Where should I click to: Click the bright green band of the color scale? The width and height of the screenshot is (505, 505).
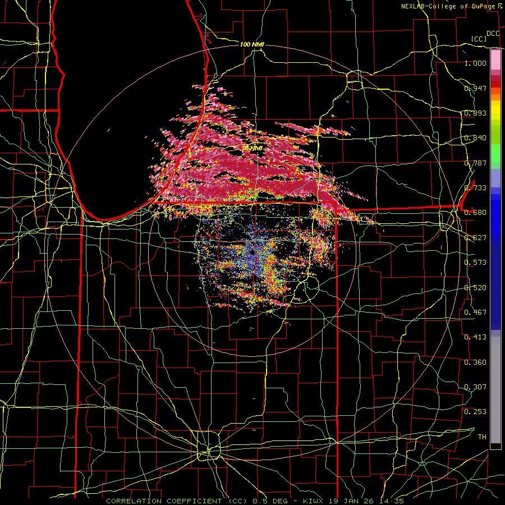[x=495, y=153]
